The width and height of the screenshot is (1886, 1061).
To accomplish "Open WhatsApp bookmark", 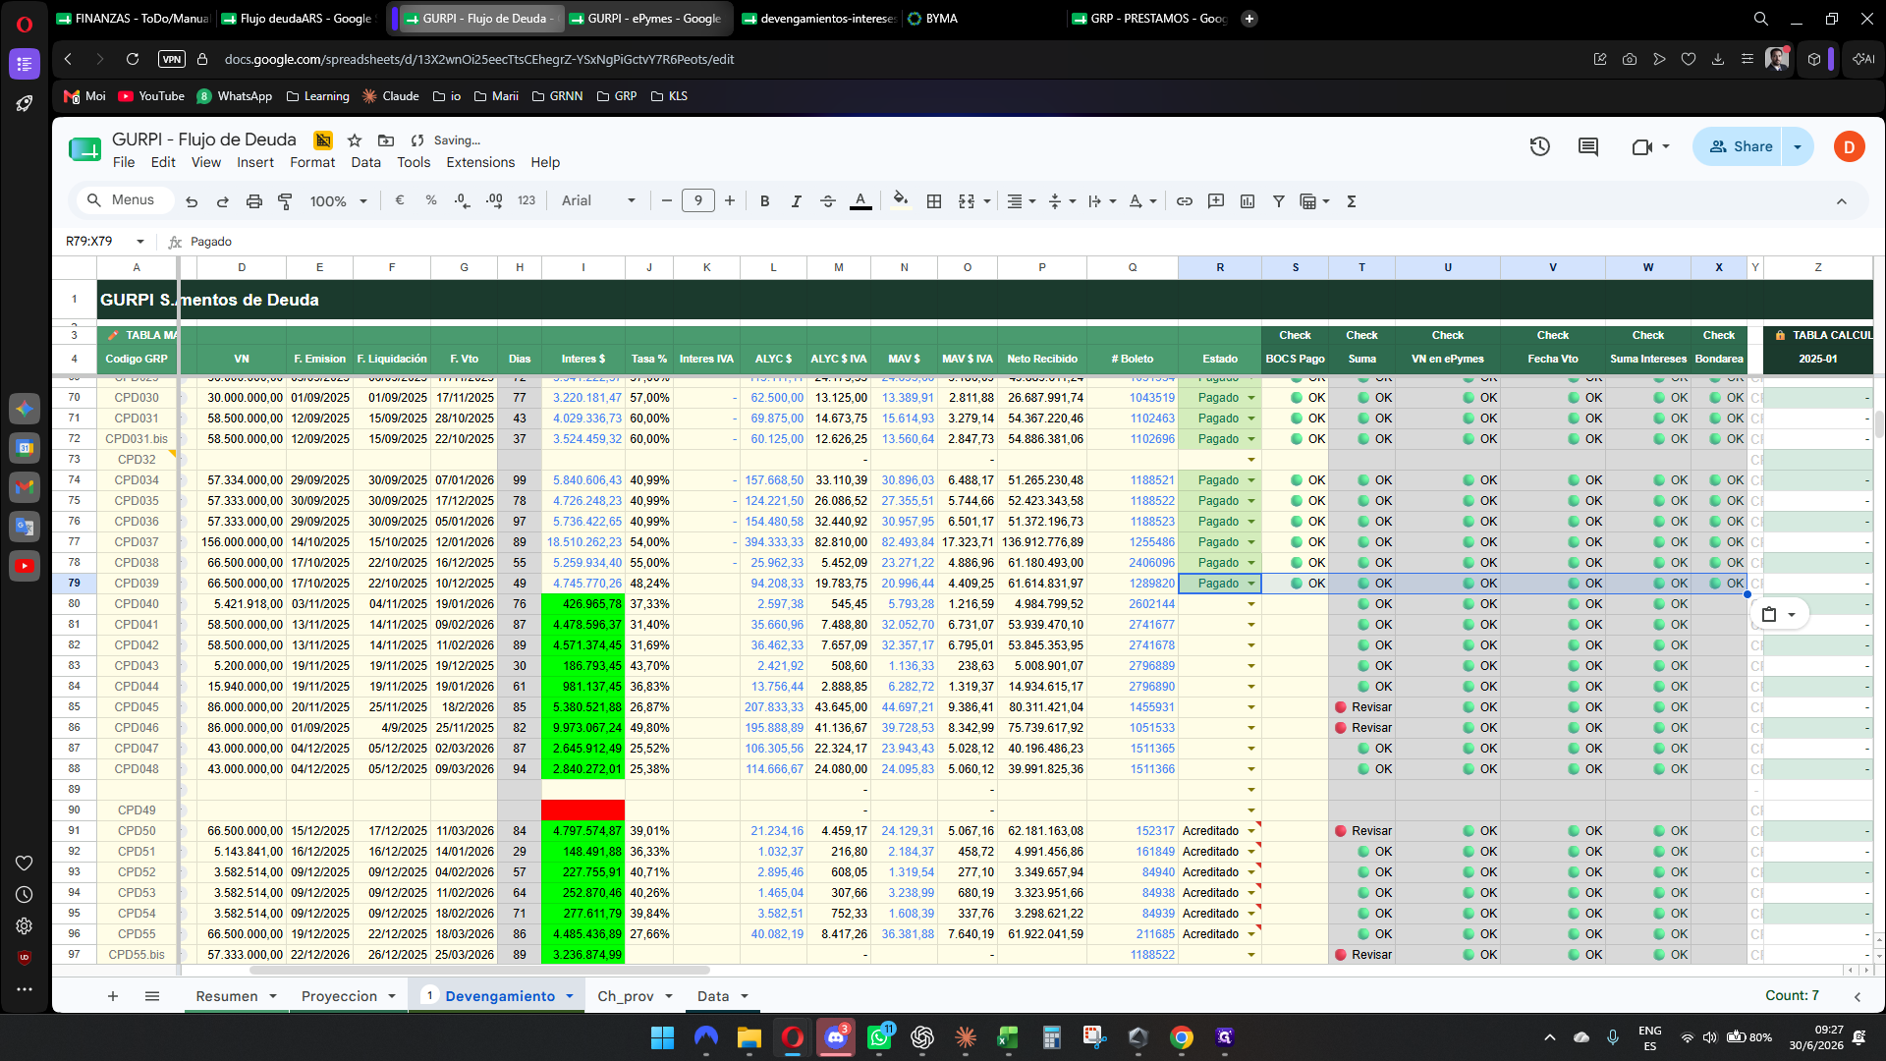I will click(235, 96).
